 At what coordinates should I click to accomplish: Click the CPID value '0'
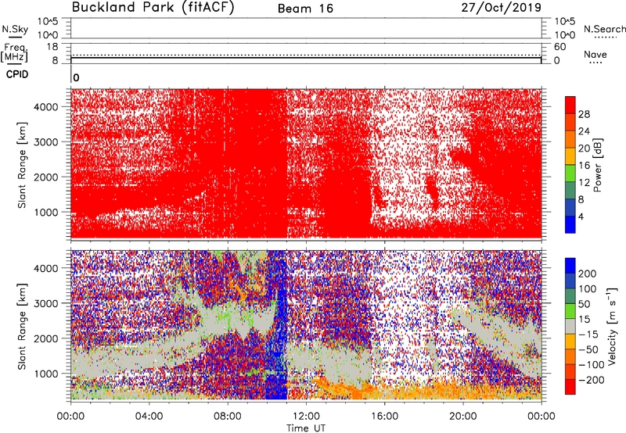[x=76, y=77]
